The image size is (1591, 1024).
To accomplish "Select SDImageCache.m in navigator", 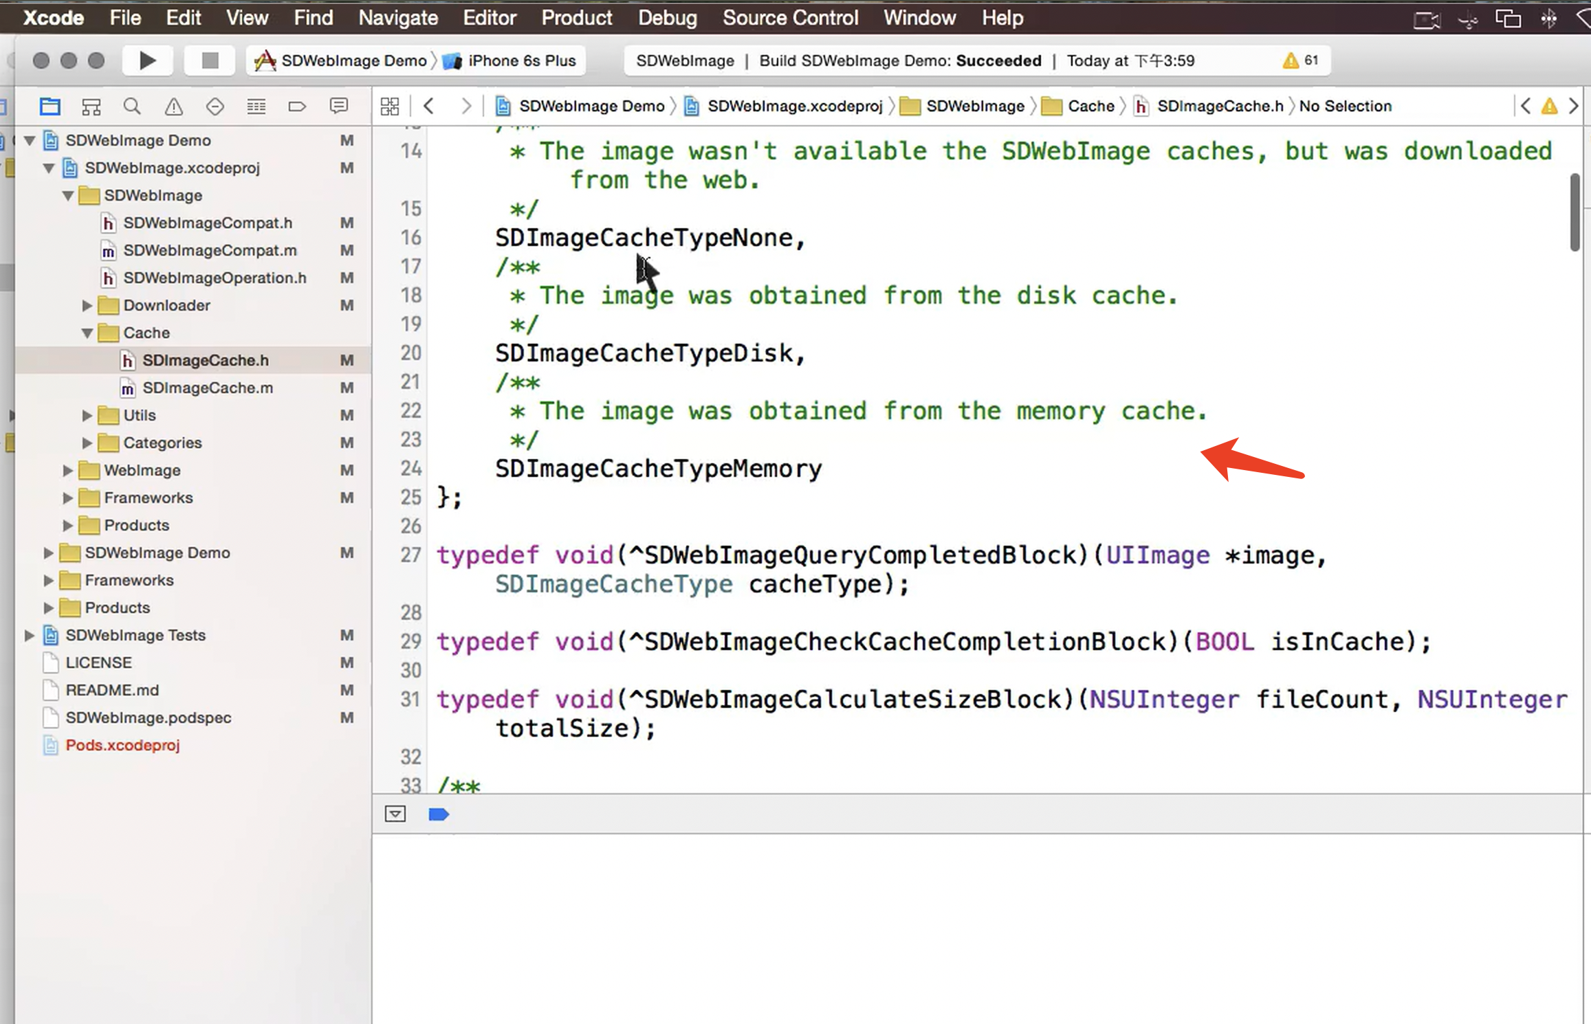I will tap(207, 388).
